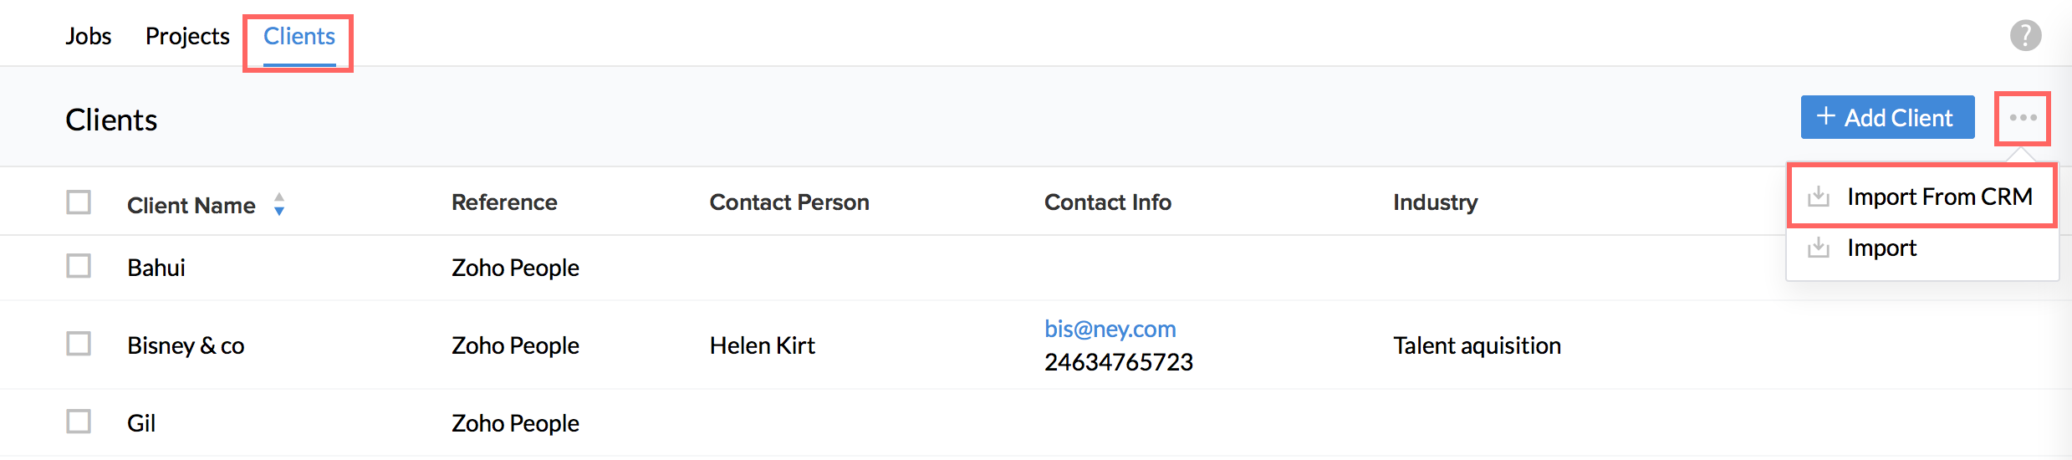The height and width of the screenshot is (460, 2072).
Task: Click the Contact Person column header
Action: [788, 202]
